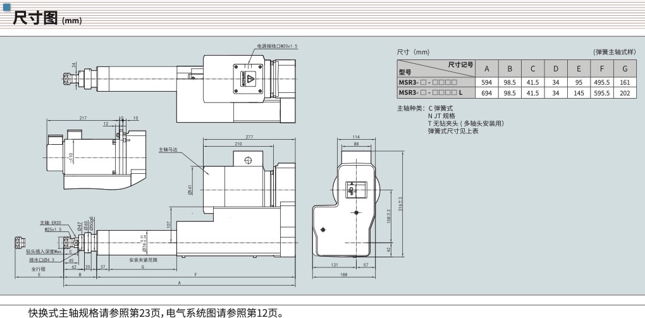Click the 161 cell in column G

click(625, 82)
